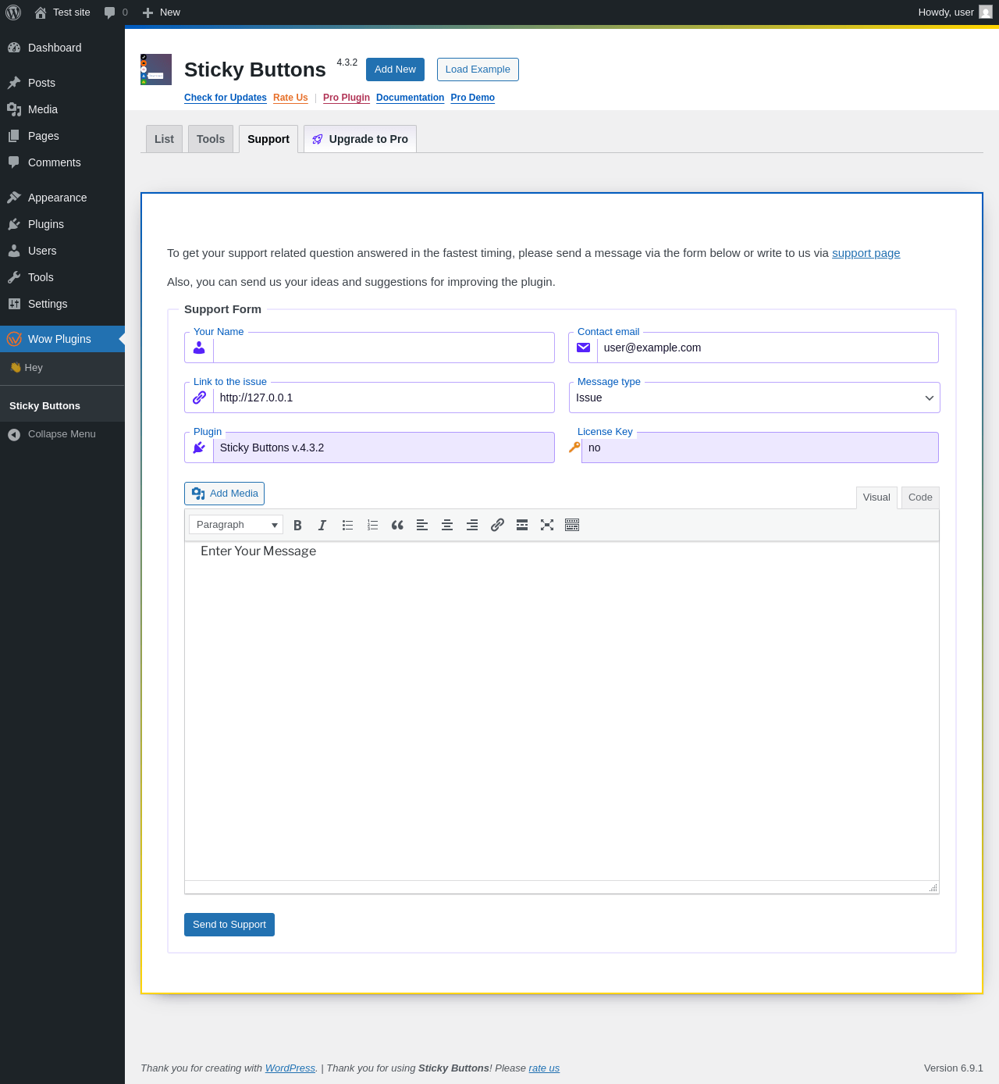This screenshot has height=1084, width=999.
Task: Open WordPress link in footer
Action: click(x=290, y=1068)
